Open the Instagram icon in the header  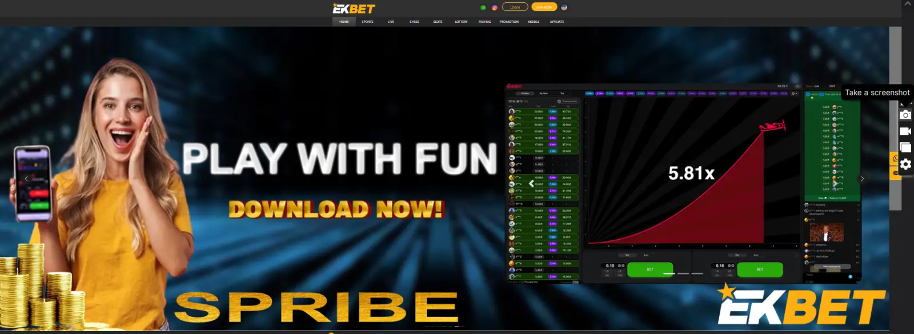click(x=495, y=7)
